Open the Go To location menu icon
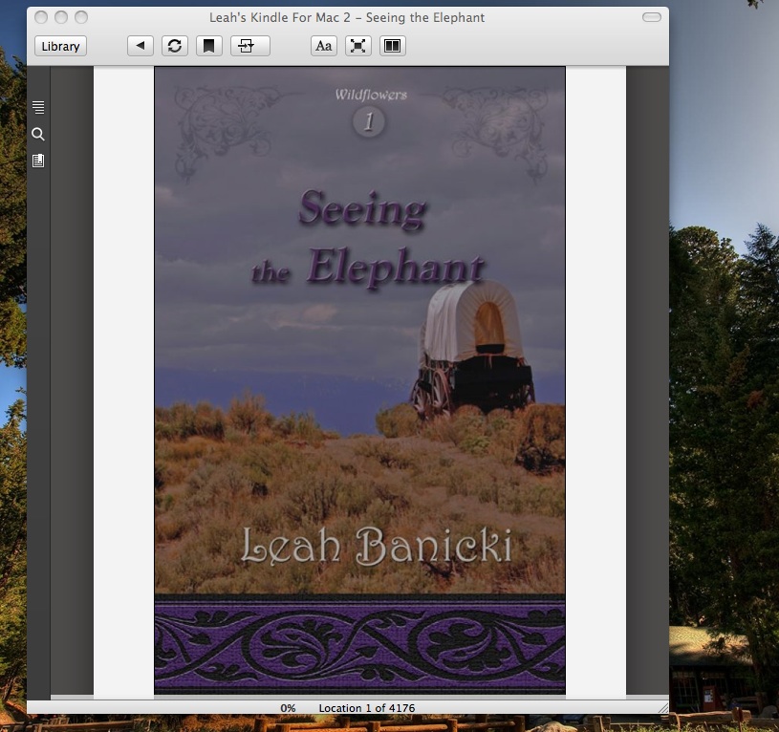This screenshot has width=779, height=732. coord(249,46)
